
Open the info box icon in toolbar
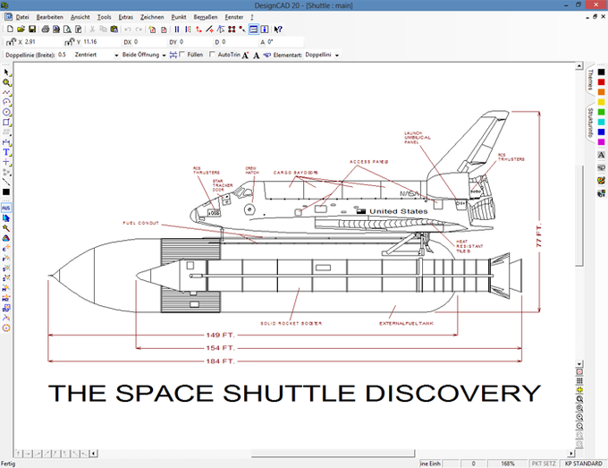pyautogui.click(x=265, y=30)
